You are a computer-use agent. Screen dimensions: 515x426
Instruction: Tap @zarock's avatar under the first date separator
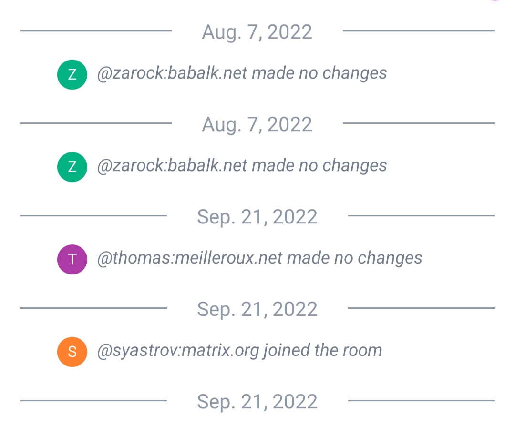point(72,74)
